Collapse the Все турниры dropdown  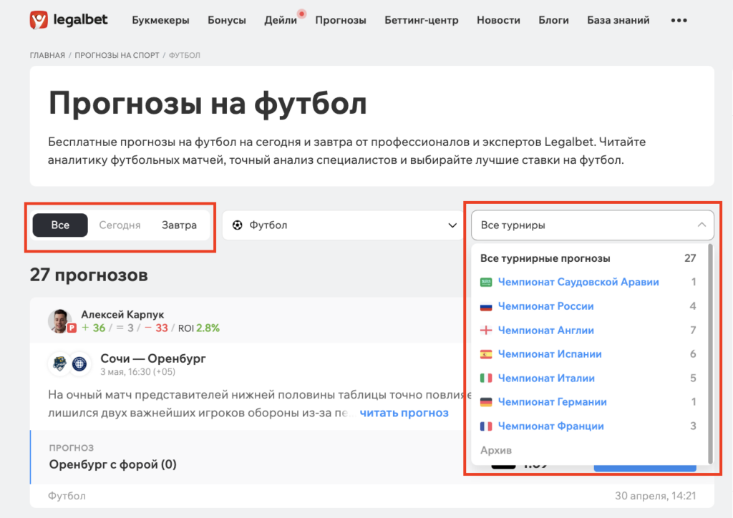point(592,225)
